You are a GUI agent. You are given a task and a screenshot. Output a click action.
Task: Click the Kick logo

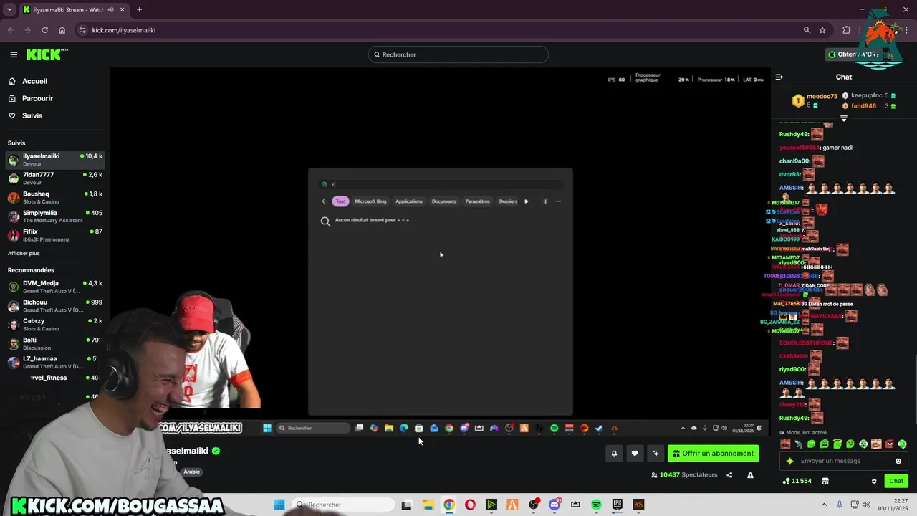point(46,54)
